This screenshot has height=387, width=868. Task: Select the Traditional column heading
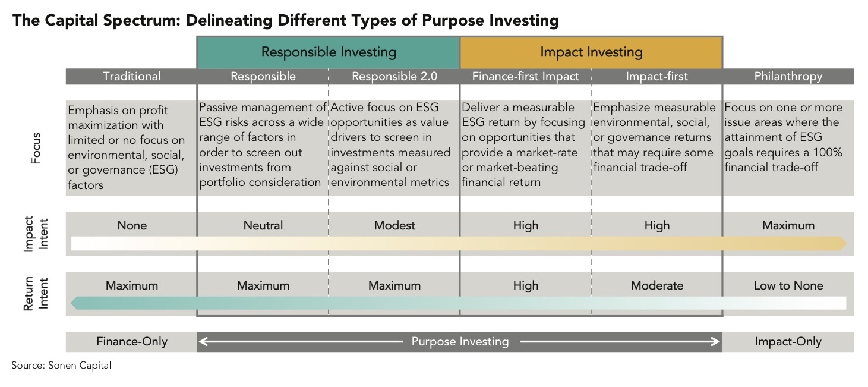click(x=132, y=76)
